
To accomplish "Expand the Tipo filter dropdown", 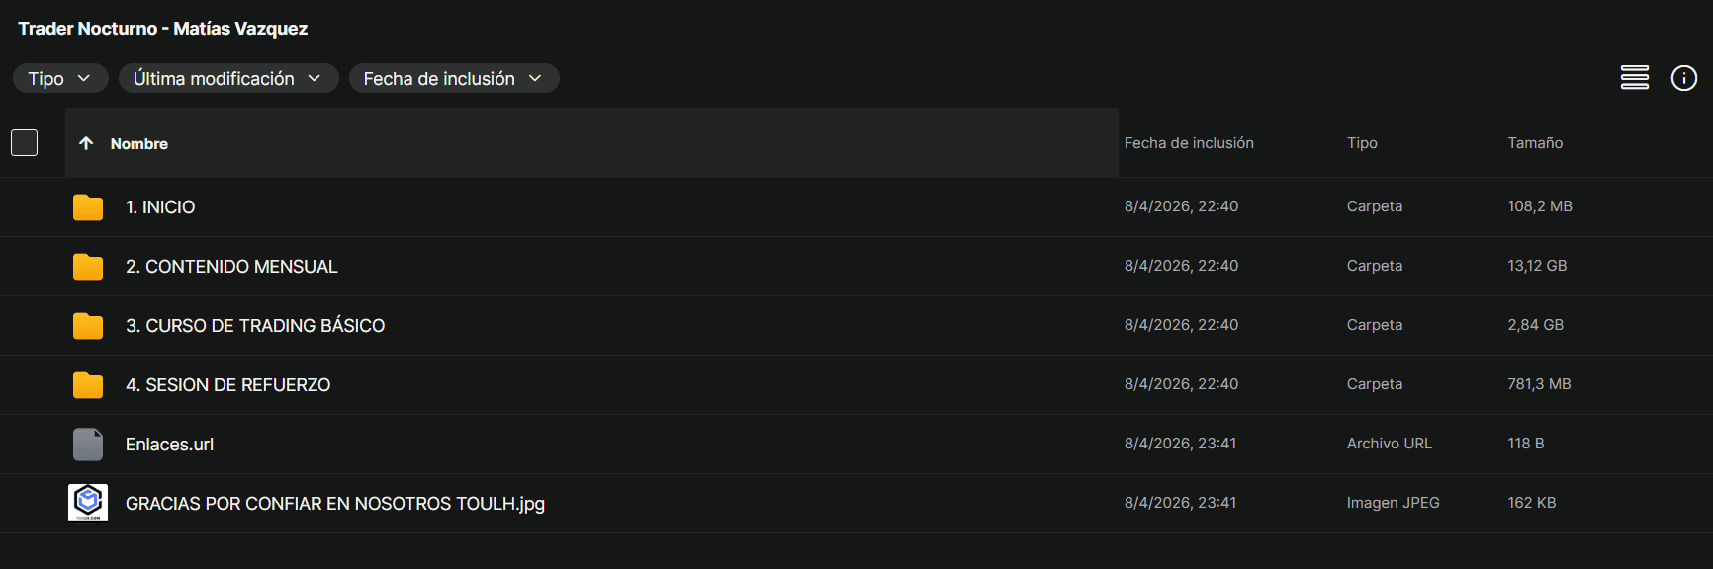I will point(59,78).
